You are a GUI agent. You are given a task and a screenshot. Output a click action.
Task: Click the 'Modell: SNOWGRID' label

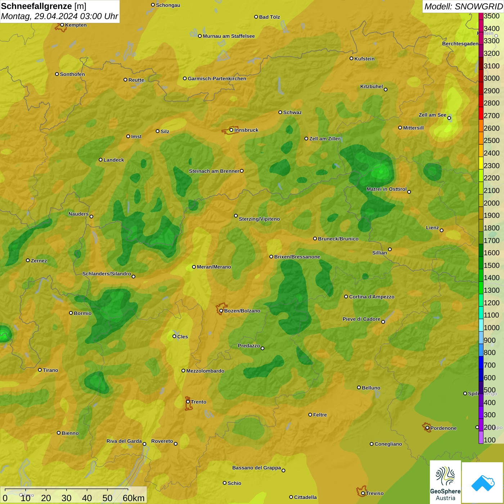(x=463, y=6)
